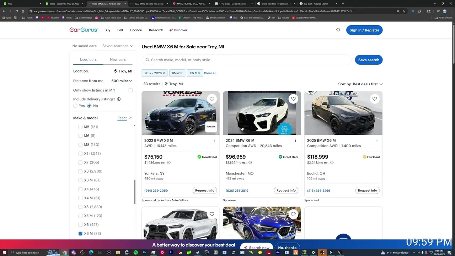
Task: Check the X5 M (123) model checkbox
Action: point(80,216)
